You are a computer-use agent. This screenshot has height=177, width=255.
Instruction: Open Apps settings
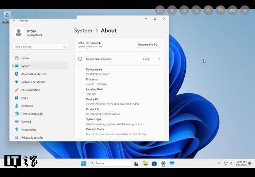pyautogui.click(x=40, y=98)
